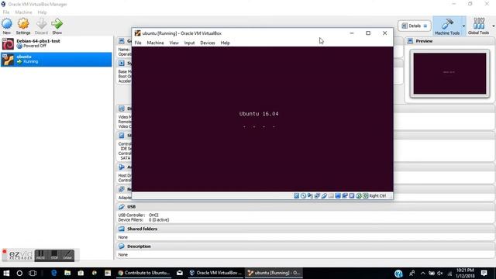The width and height of the screenshot is (496, 279).
Task: Click the Cortana search circle icon
Action: 19,273
